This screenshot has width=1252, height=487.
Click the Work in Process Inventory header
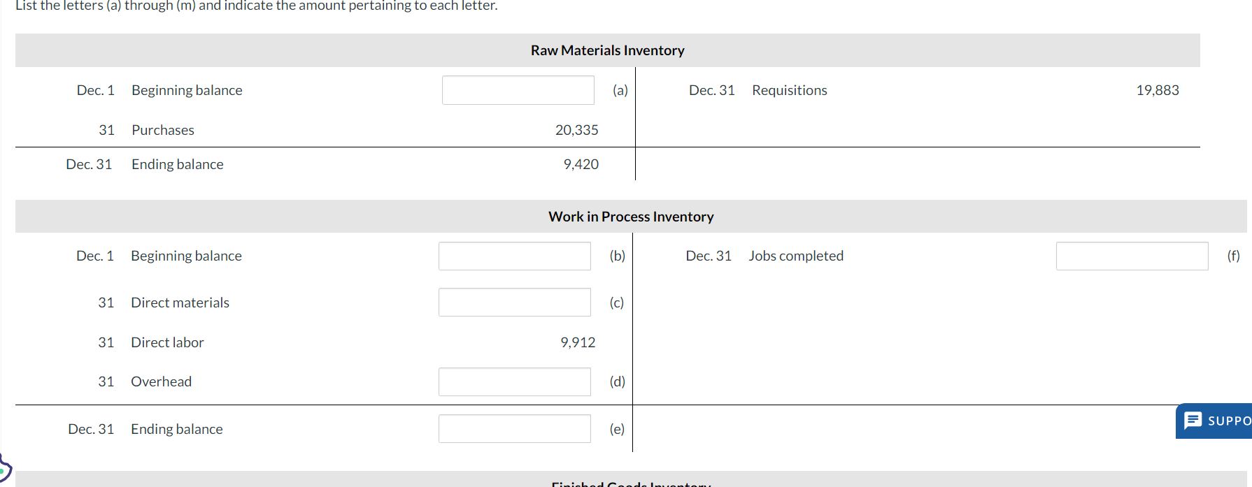tap(631, 216)
